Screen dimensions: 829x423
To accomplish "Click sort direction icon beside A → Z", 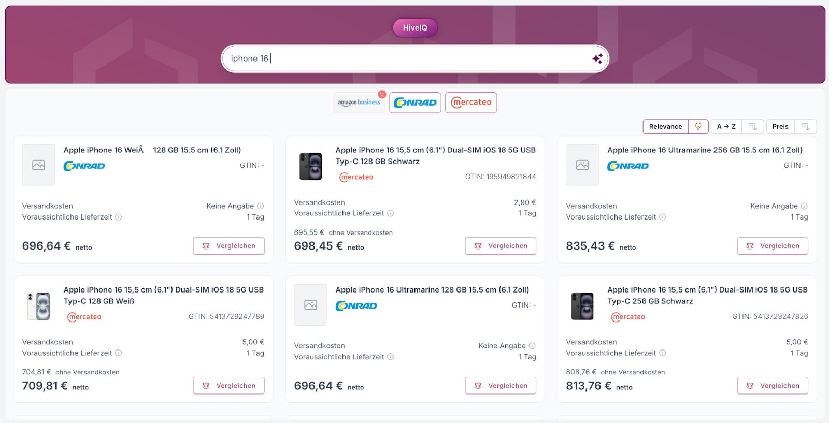I will 753,126.
